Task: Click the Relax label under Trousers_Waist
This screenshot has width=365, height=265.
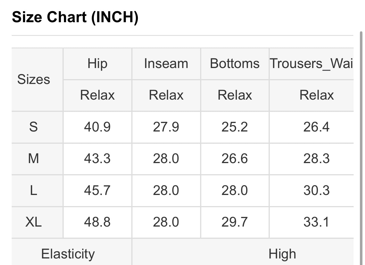Action: (x=316, y=95)
